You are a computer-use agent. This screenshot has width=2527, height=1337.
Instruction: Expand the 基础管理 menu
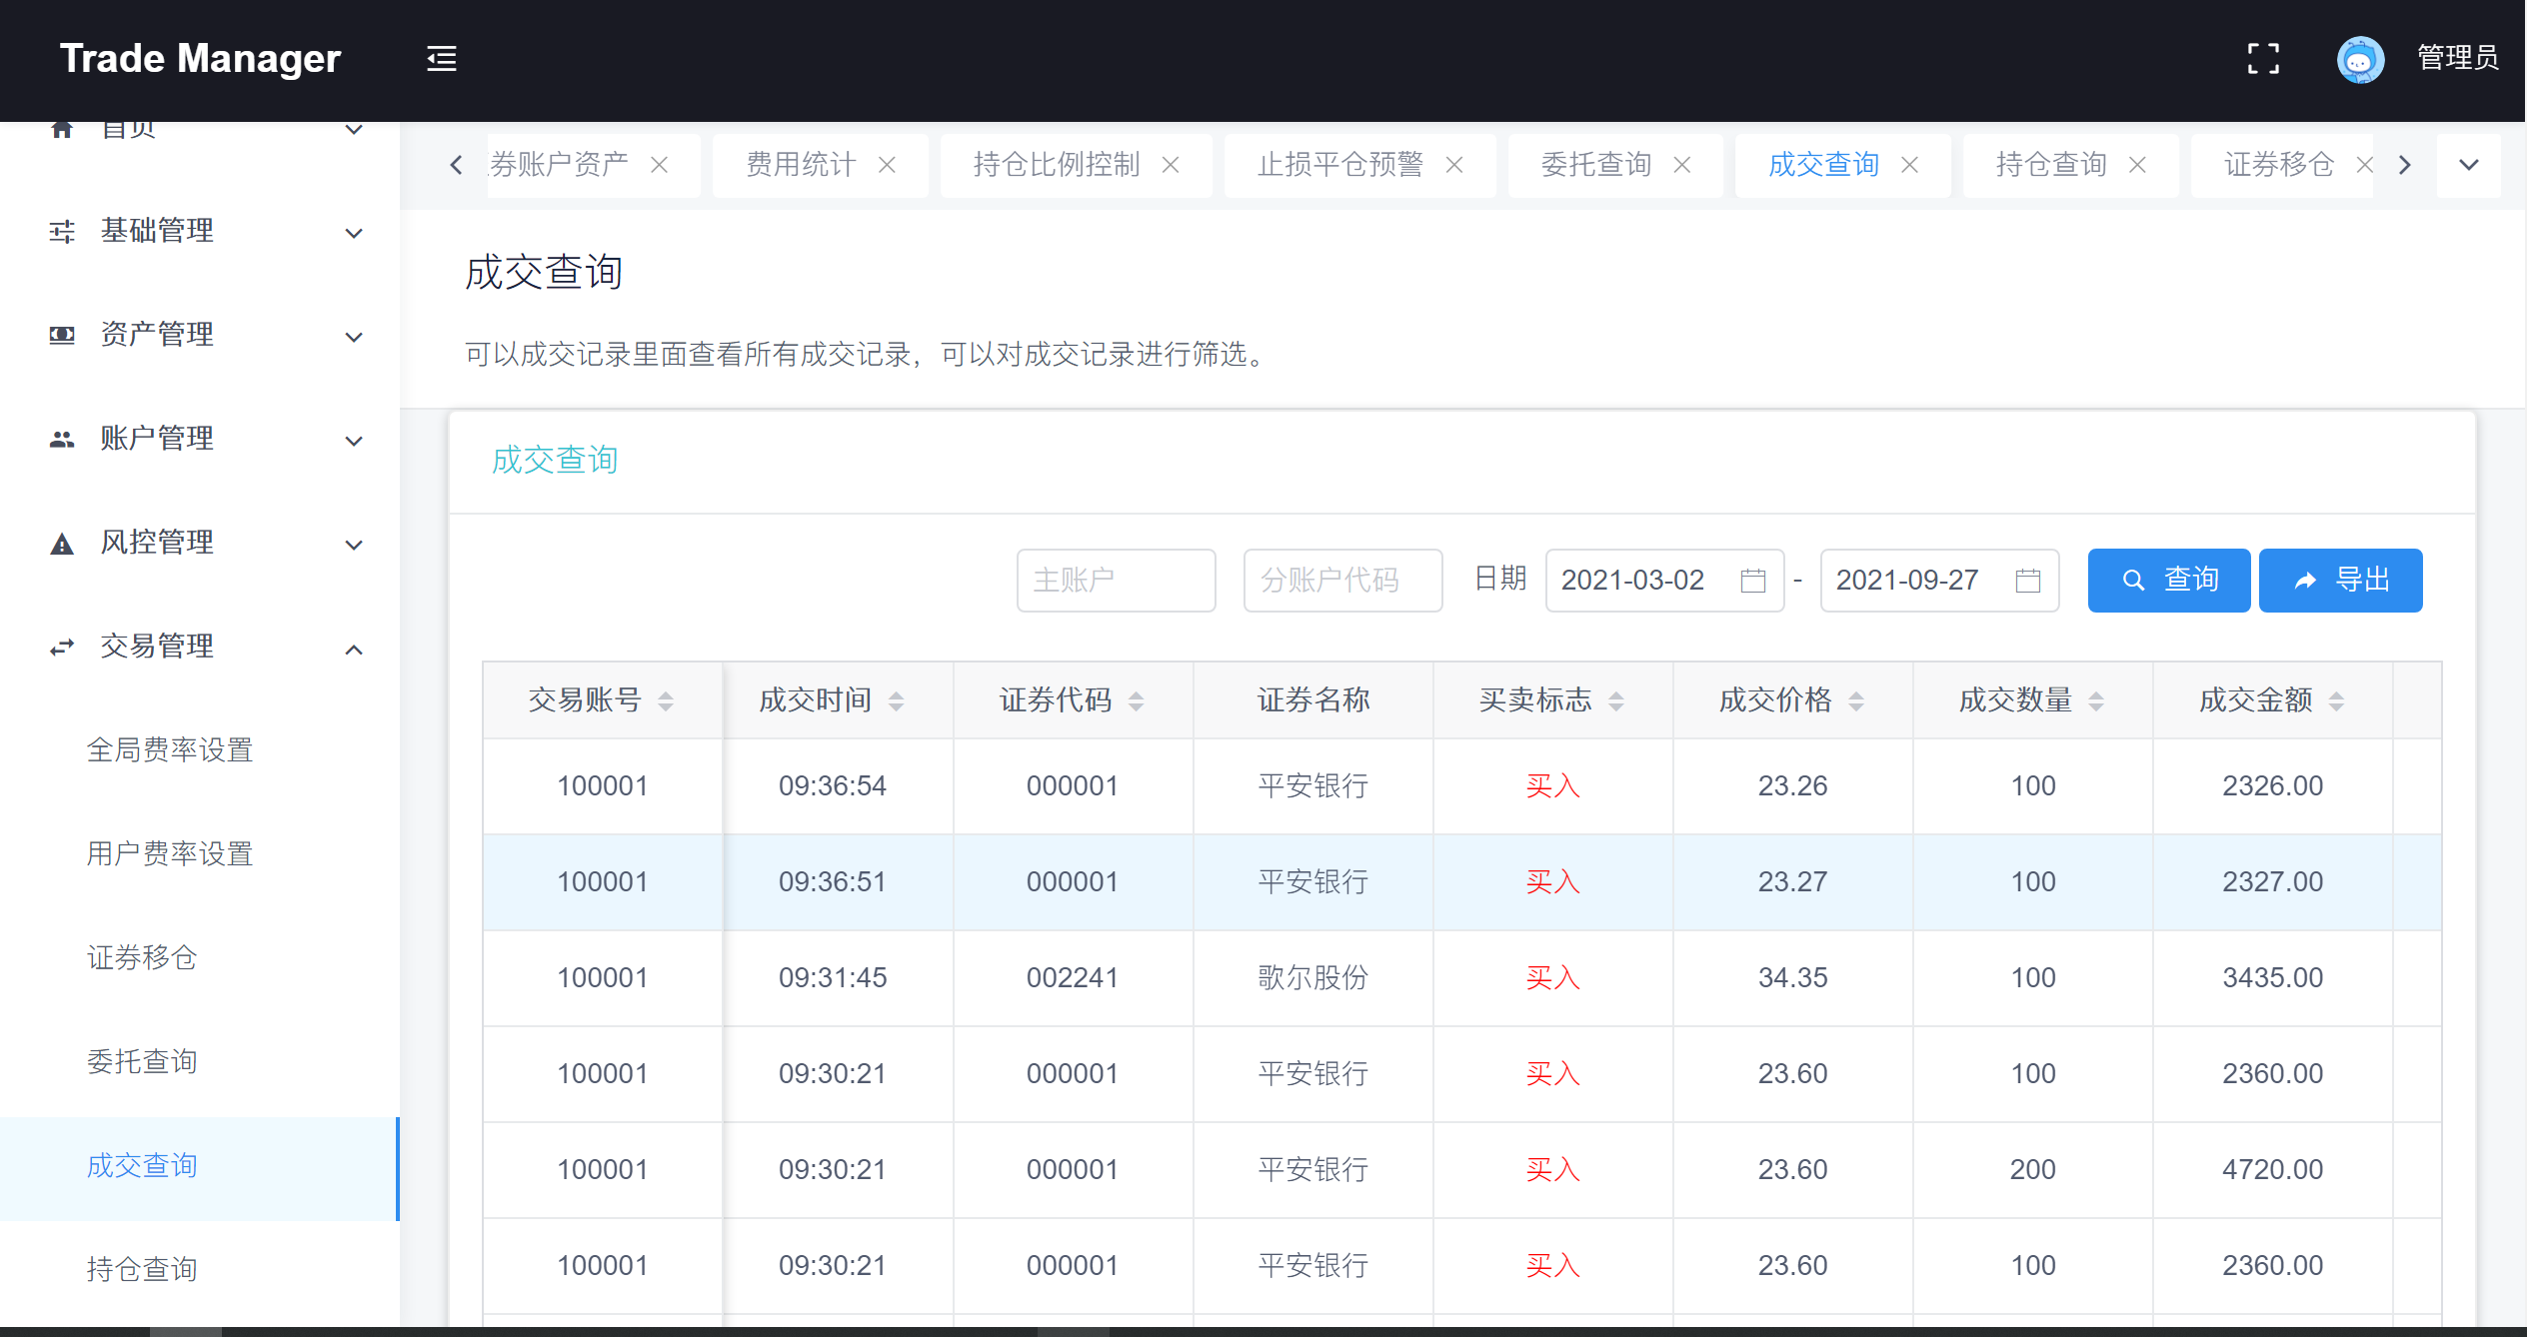353,234
